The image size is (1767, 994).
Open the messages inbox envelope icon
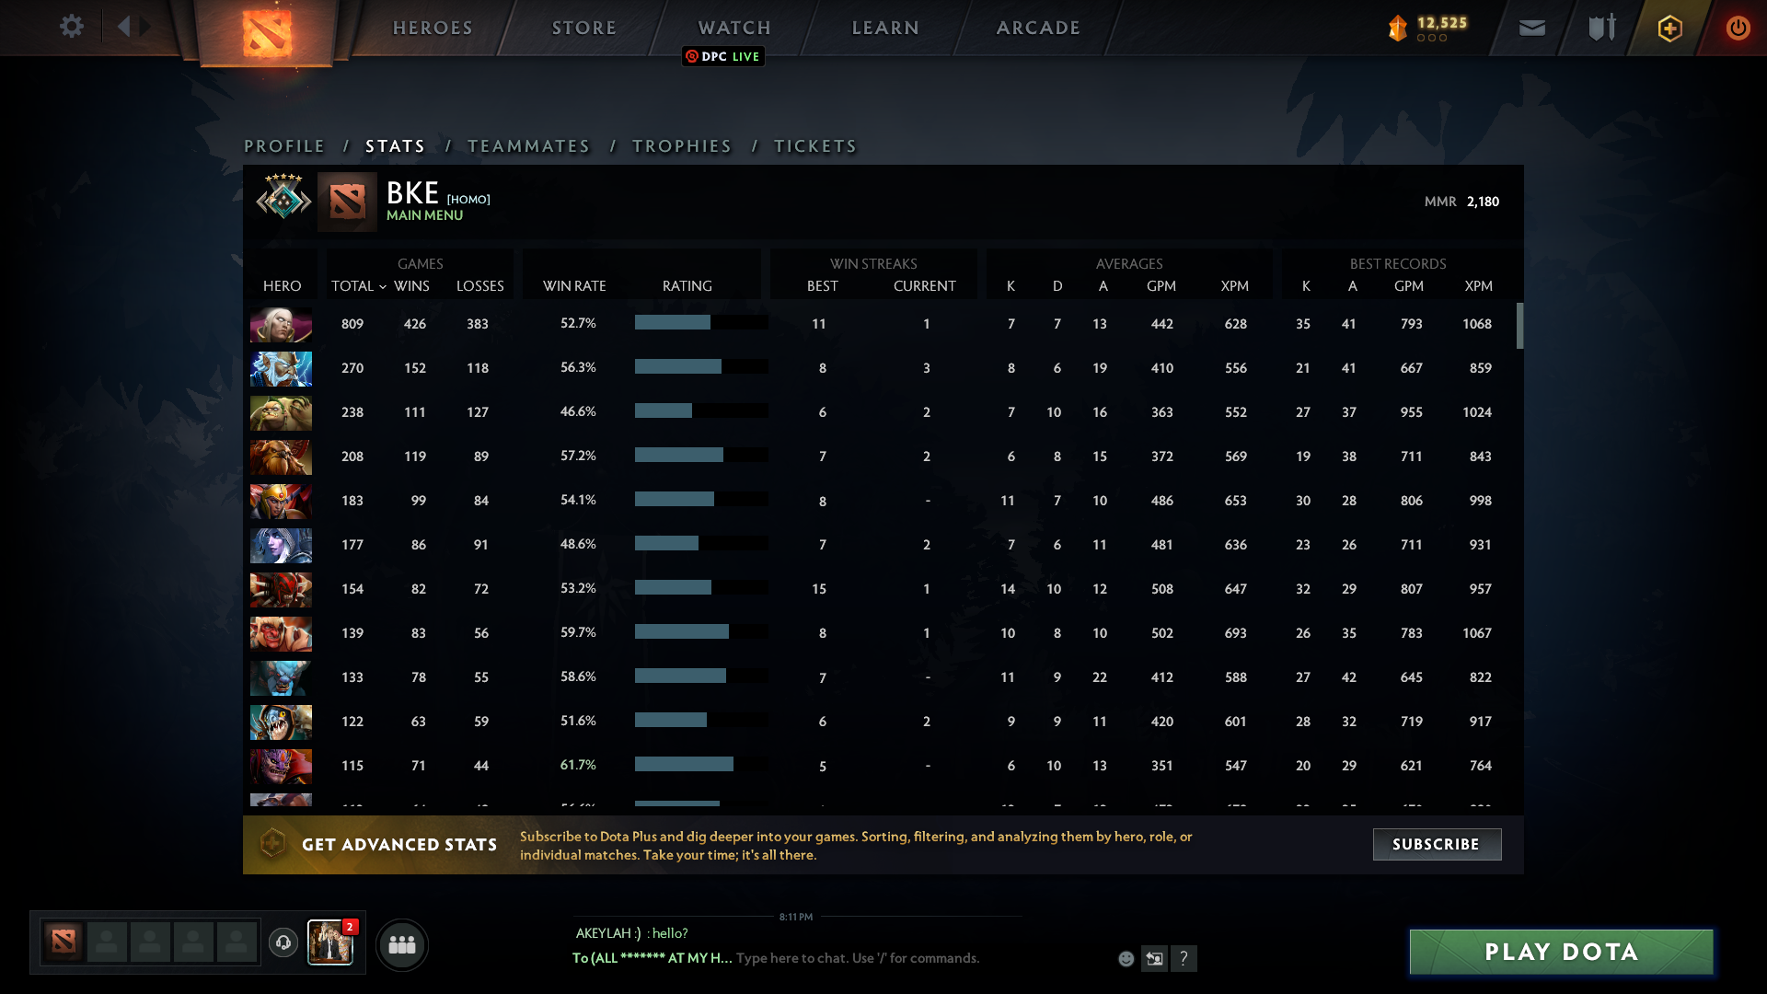point(1531,28)
